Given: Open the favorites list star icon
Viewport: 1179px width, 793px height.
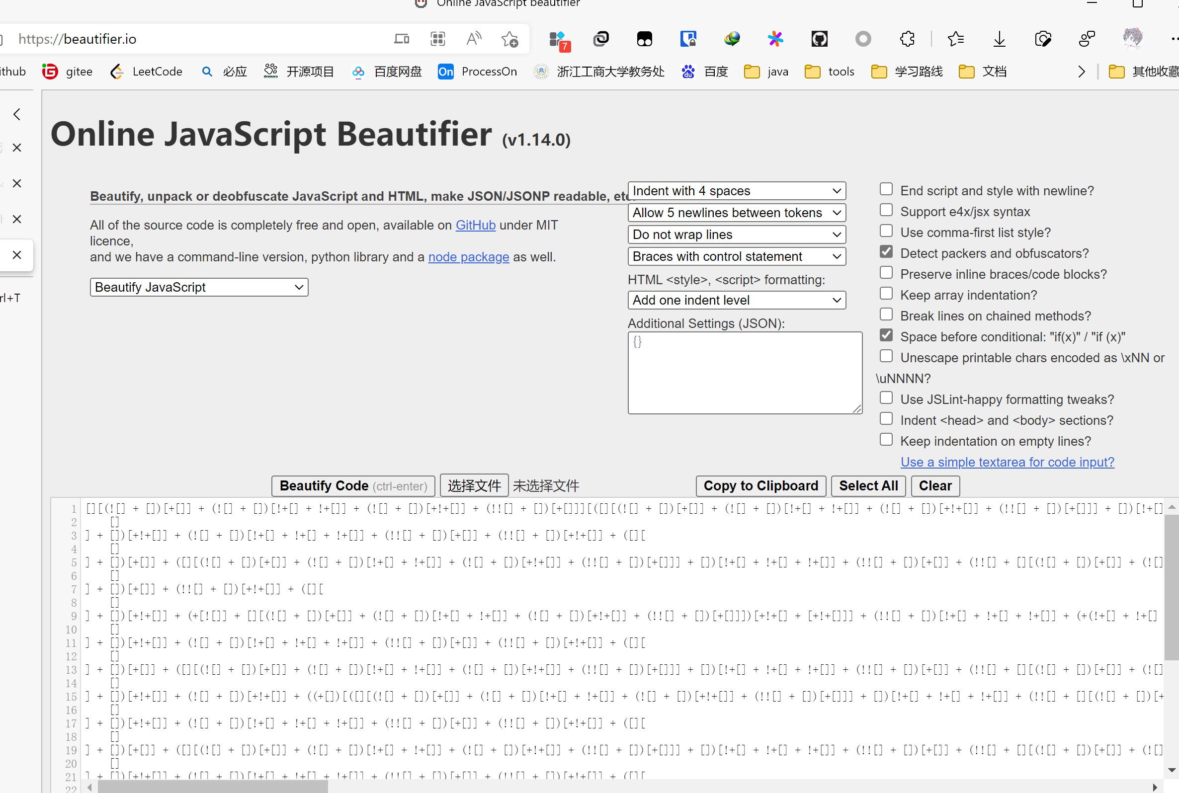Looking at the screenshot, I should pyautogui.click(x=955, y=39).
